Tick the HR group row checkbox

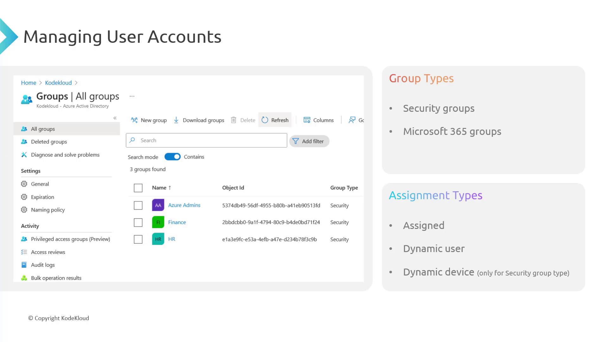(138, 239)
